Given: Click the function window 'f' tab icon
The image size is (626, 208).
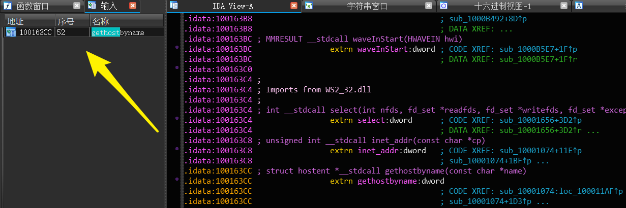Looking at the screenshot, I should point(8,6).
